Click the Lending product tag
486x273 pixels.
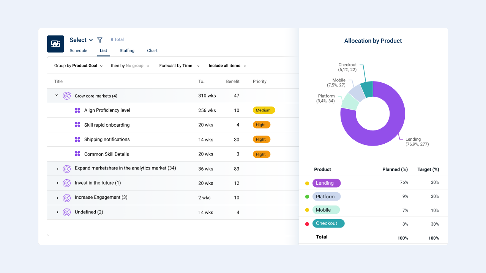click(x=327, y=183)
